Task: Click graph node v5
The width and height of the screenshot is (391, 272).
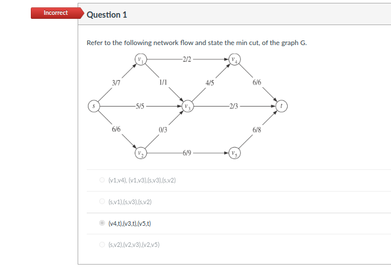Action: click(x=235, y=153)
